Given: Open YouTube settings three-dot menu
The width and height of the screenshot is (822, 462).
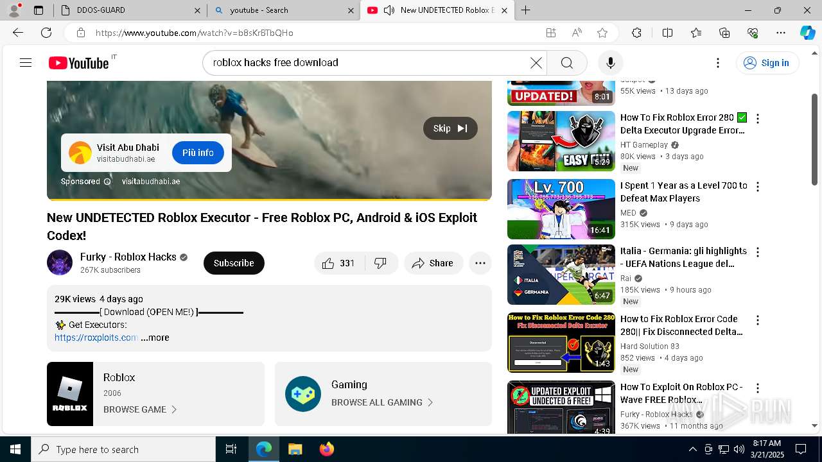Looking at the screenshot, I should click(718, 63).
